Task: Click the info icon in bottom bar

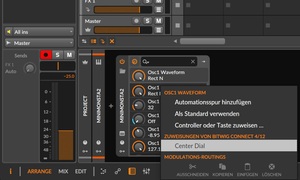Action: (11, 171)
